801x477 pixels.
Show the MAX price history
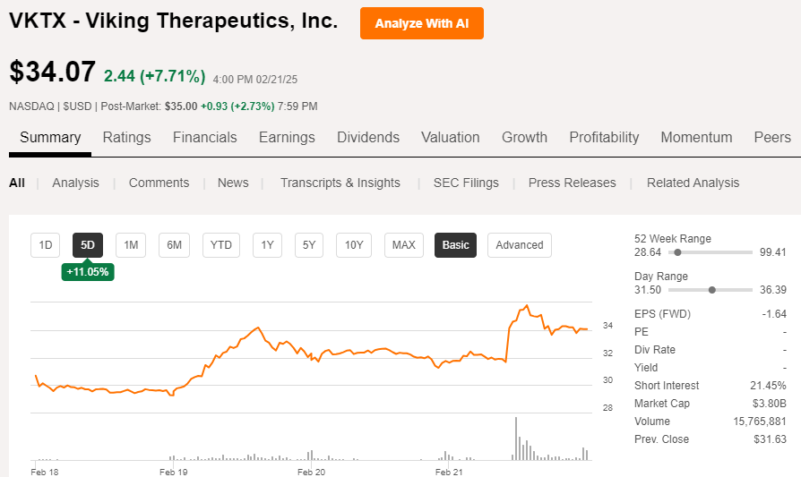tap(404, 244)
